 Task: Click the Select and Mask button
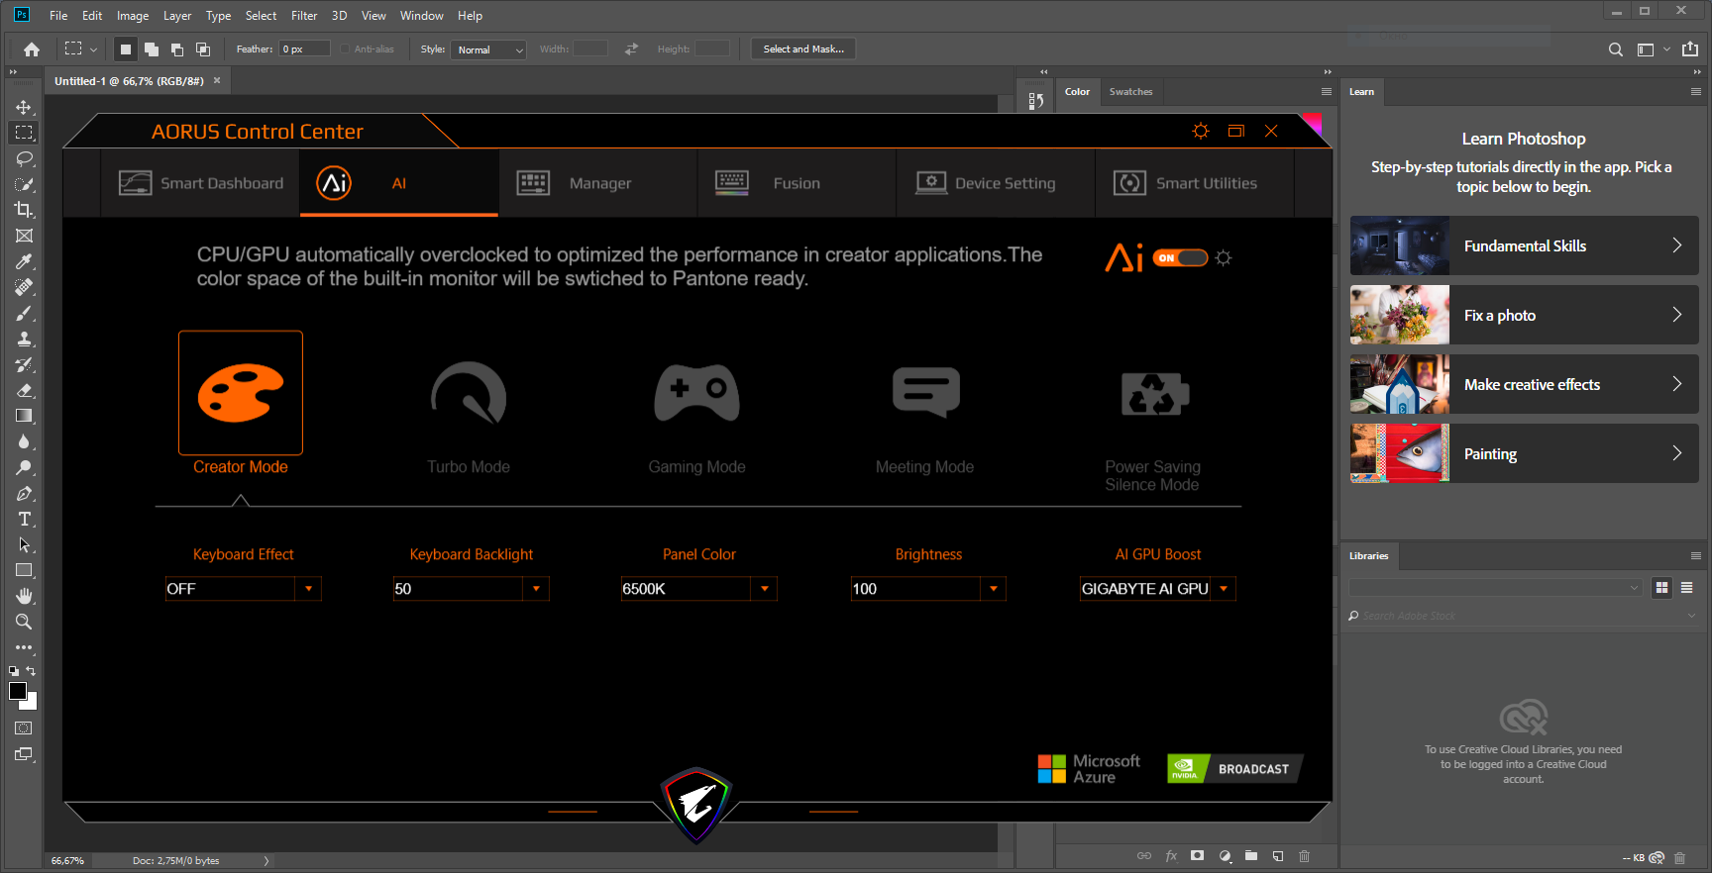pyautogui.click(x=803, y=49)
